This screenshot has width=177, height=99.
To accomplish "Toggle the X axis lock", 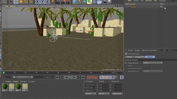I will click(37, 2).
